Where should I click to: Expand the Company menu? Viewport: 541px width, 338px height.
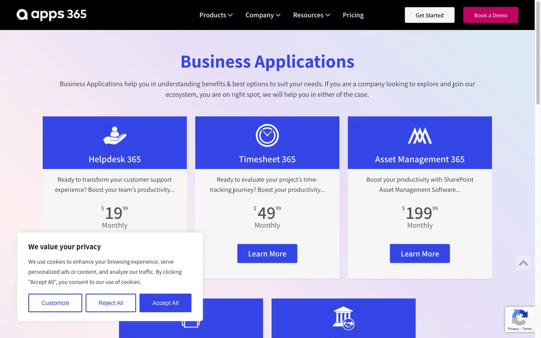263,15
